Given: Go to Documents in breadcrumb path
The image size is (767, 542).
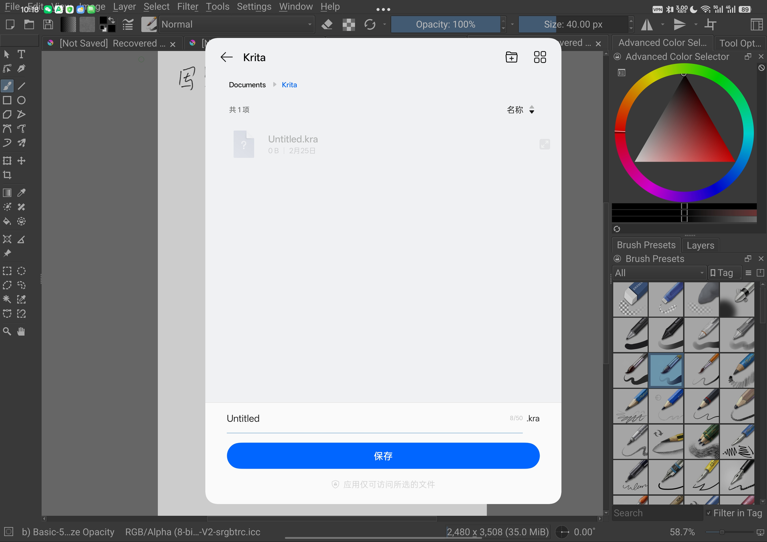Looking at the screenshot, I should click(x=247, y=85).
